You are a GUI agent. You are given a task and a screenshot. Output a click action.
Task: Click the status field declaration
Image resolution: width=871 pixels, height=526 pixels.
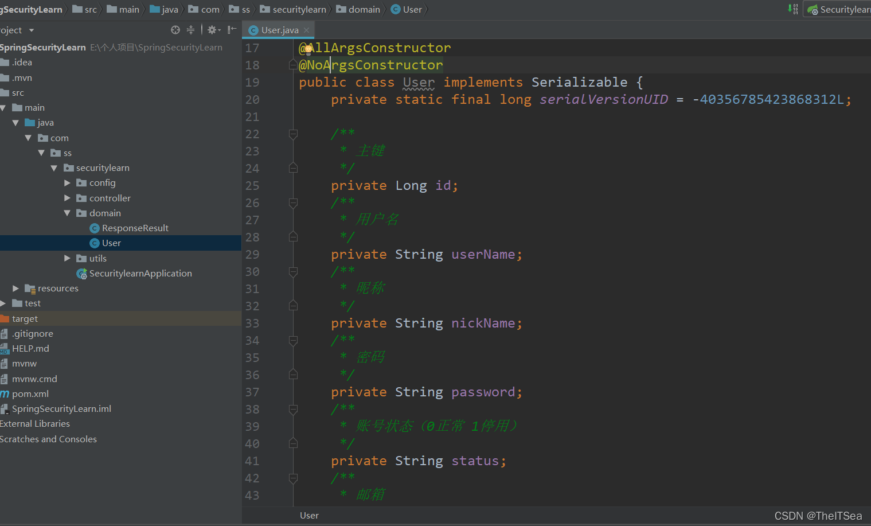point(475,461)
